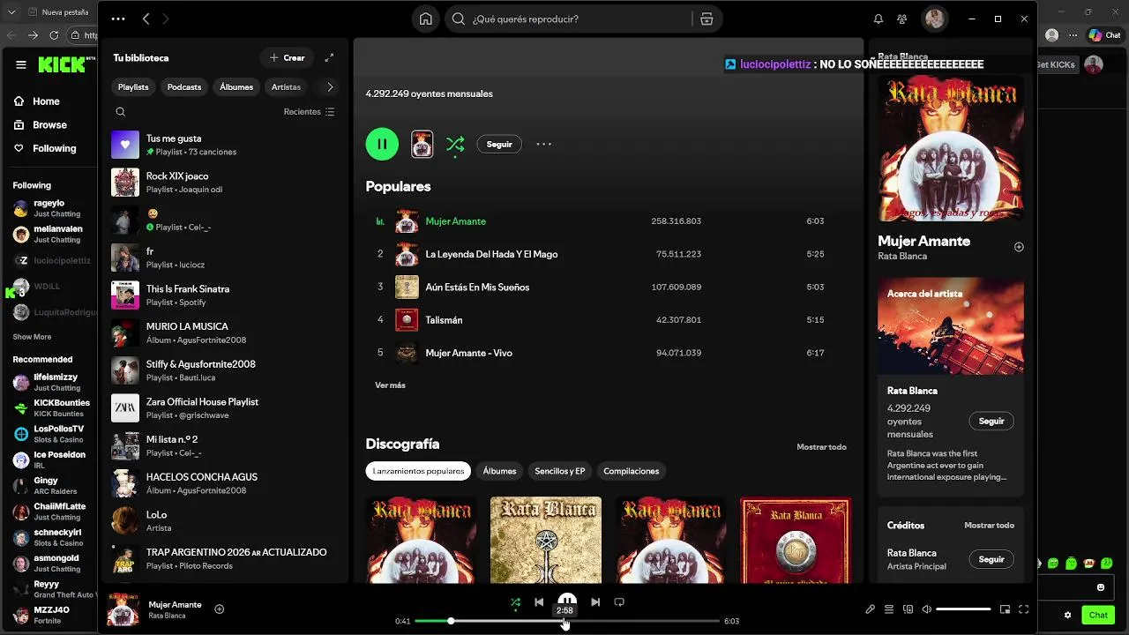
Task: Click the Kick Chat button
Action: point(1097,615)
